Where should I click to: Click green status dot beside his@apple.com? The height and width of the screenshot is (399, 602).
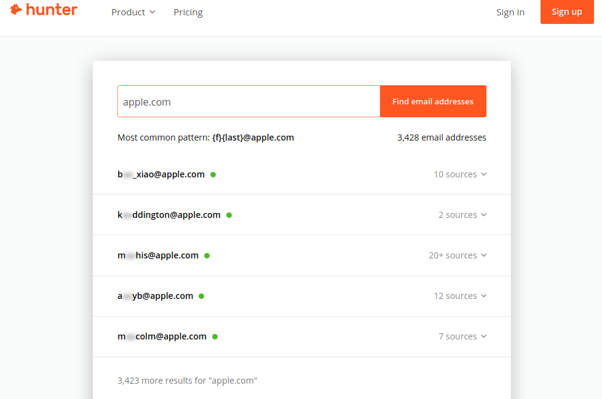tap(207, 255)
